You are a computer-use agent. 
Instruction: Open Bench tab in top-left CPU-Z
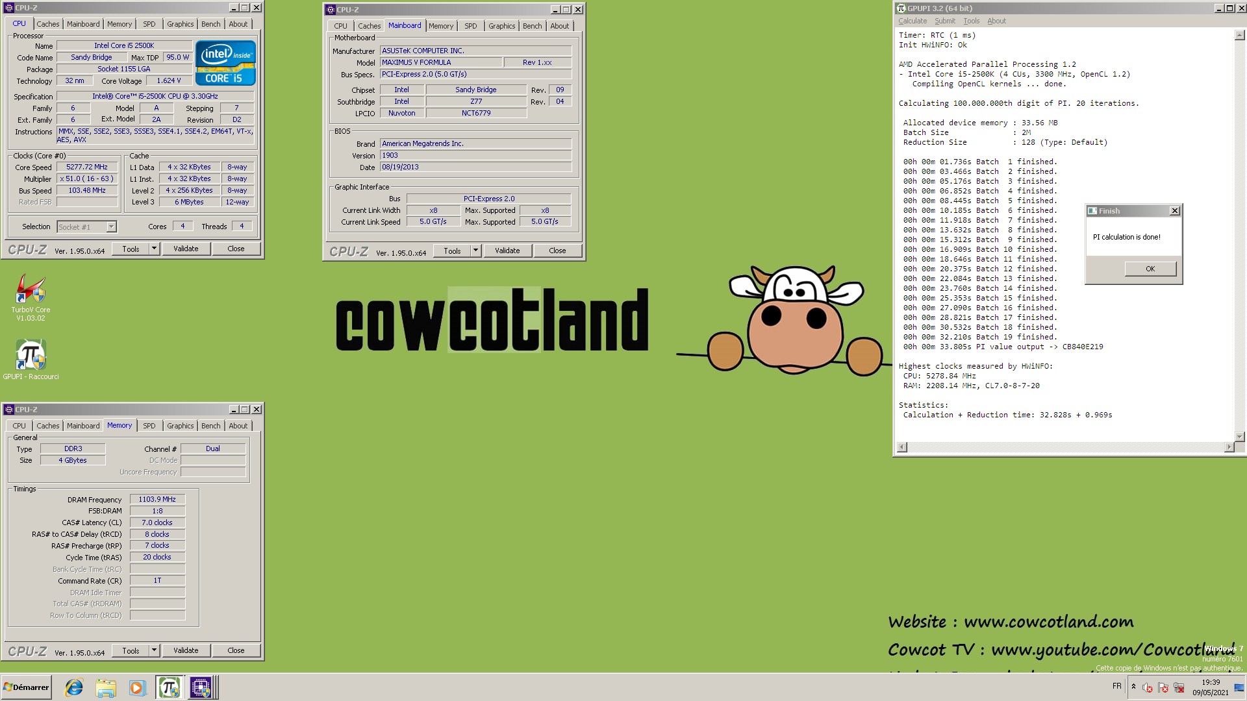click(x=210, y=24)
